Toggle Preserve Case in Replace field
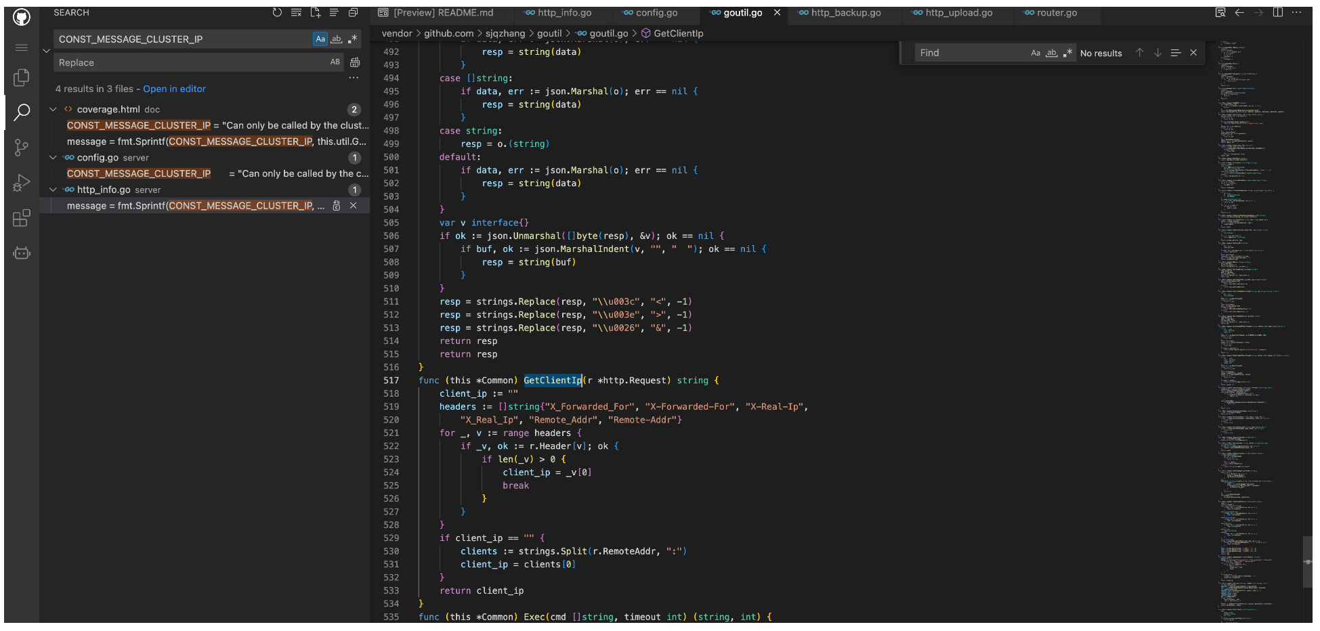1320x631 pixels. click(x=335, y=62)
